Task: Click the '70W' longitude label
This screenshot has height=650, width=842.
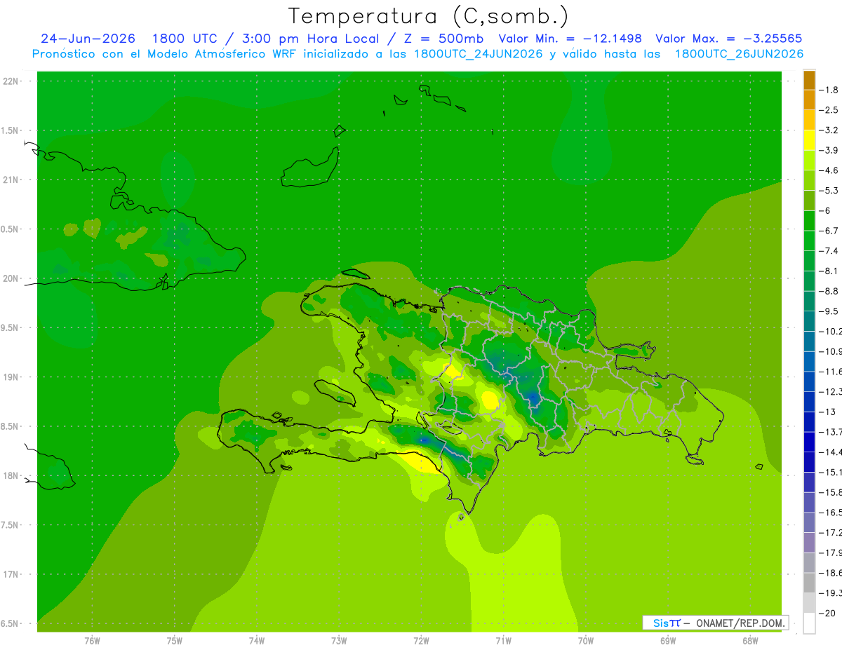Action: click(586, 641)
